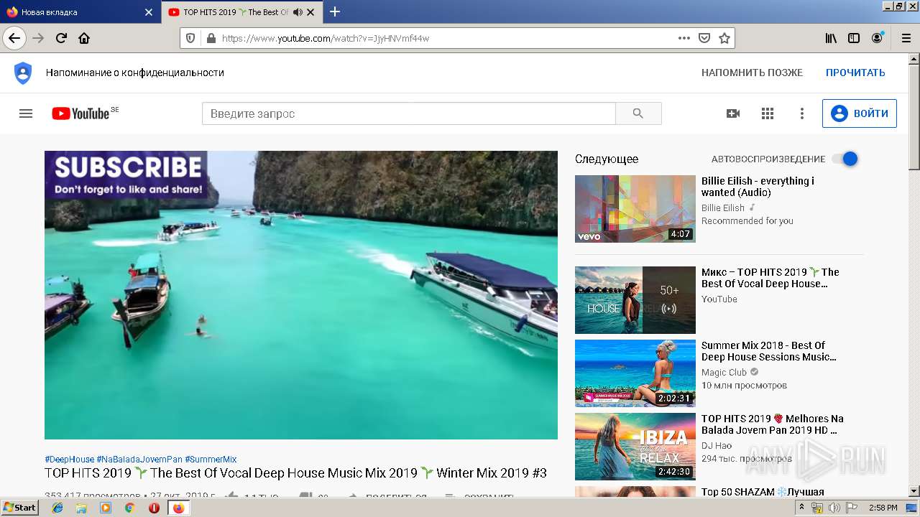Click the #NaBaladaJovemPan hashtag
Image resolution: width=920 pixels, height=517 pixels.
[139, 460]
